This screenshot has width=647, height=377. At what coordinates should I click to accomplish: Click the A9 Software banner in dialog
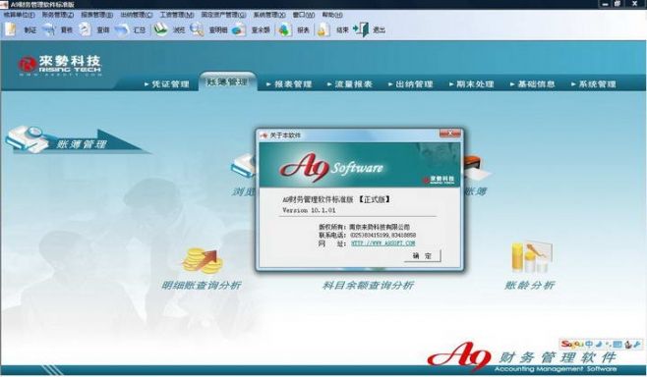[360, 165]
